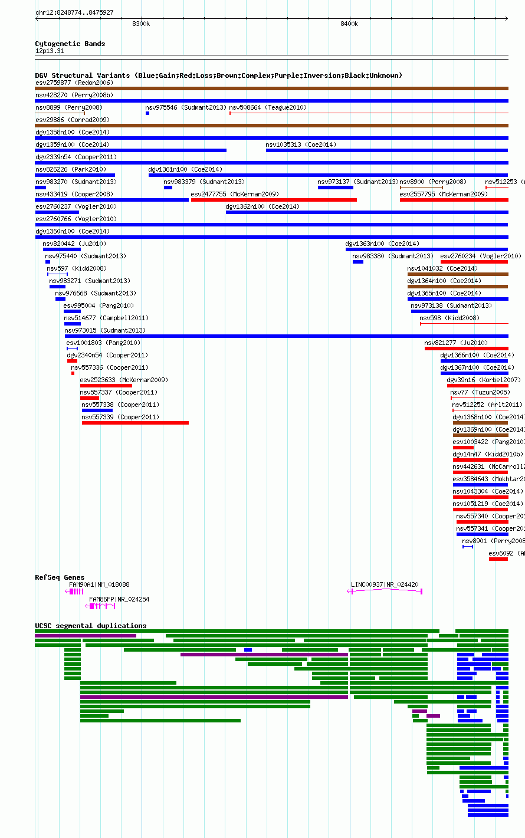Open the FAM90A1|NM_018088 gene label
This screenshot has height=838, width=525.
[99, 584]
